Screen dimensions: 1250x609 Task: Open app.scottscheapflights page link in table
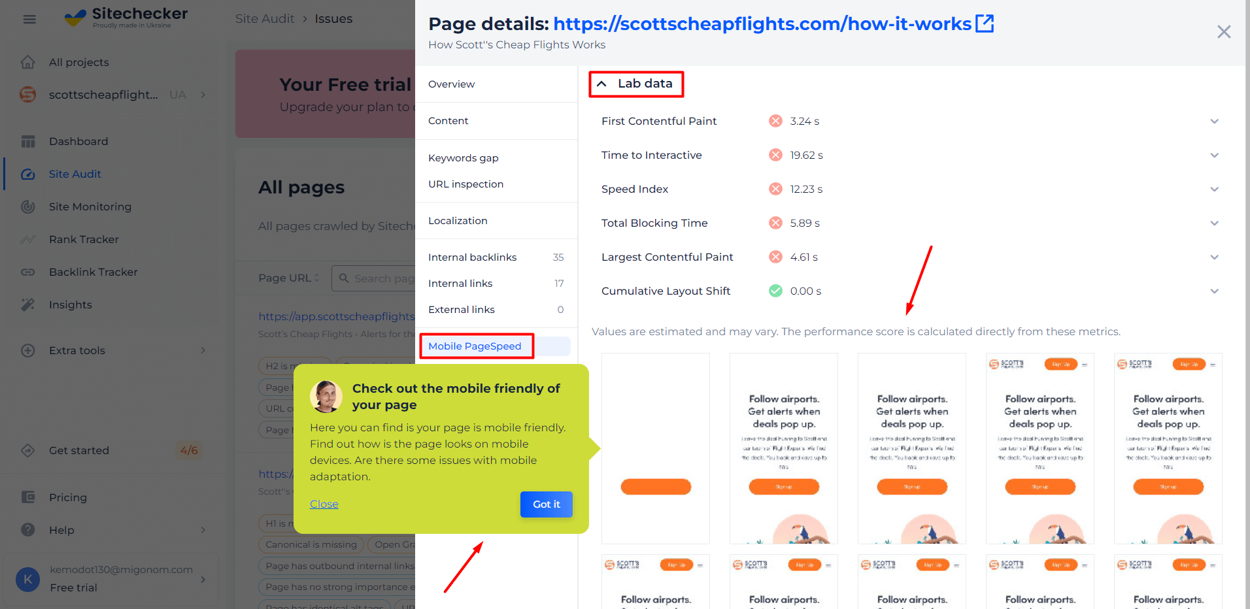tap(337, 316)
